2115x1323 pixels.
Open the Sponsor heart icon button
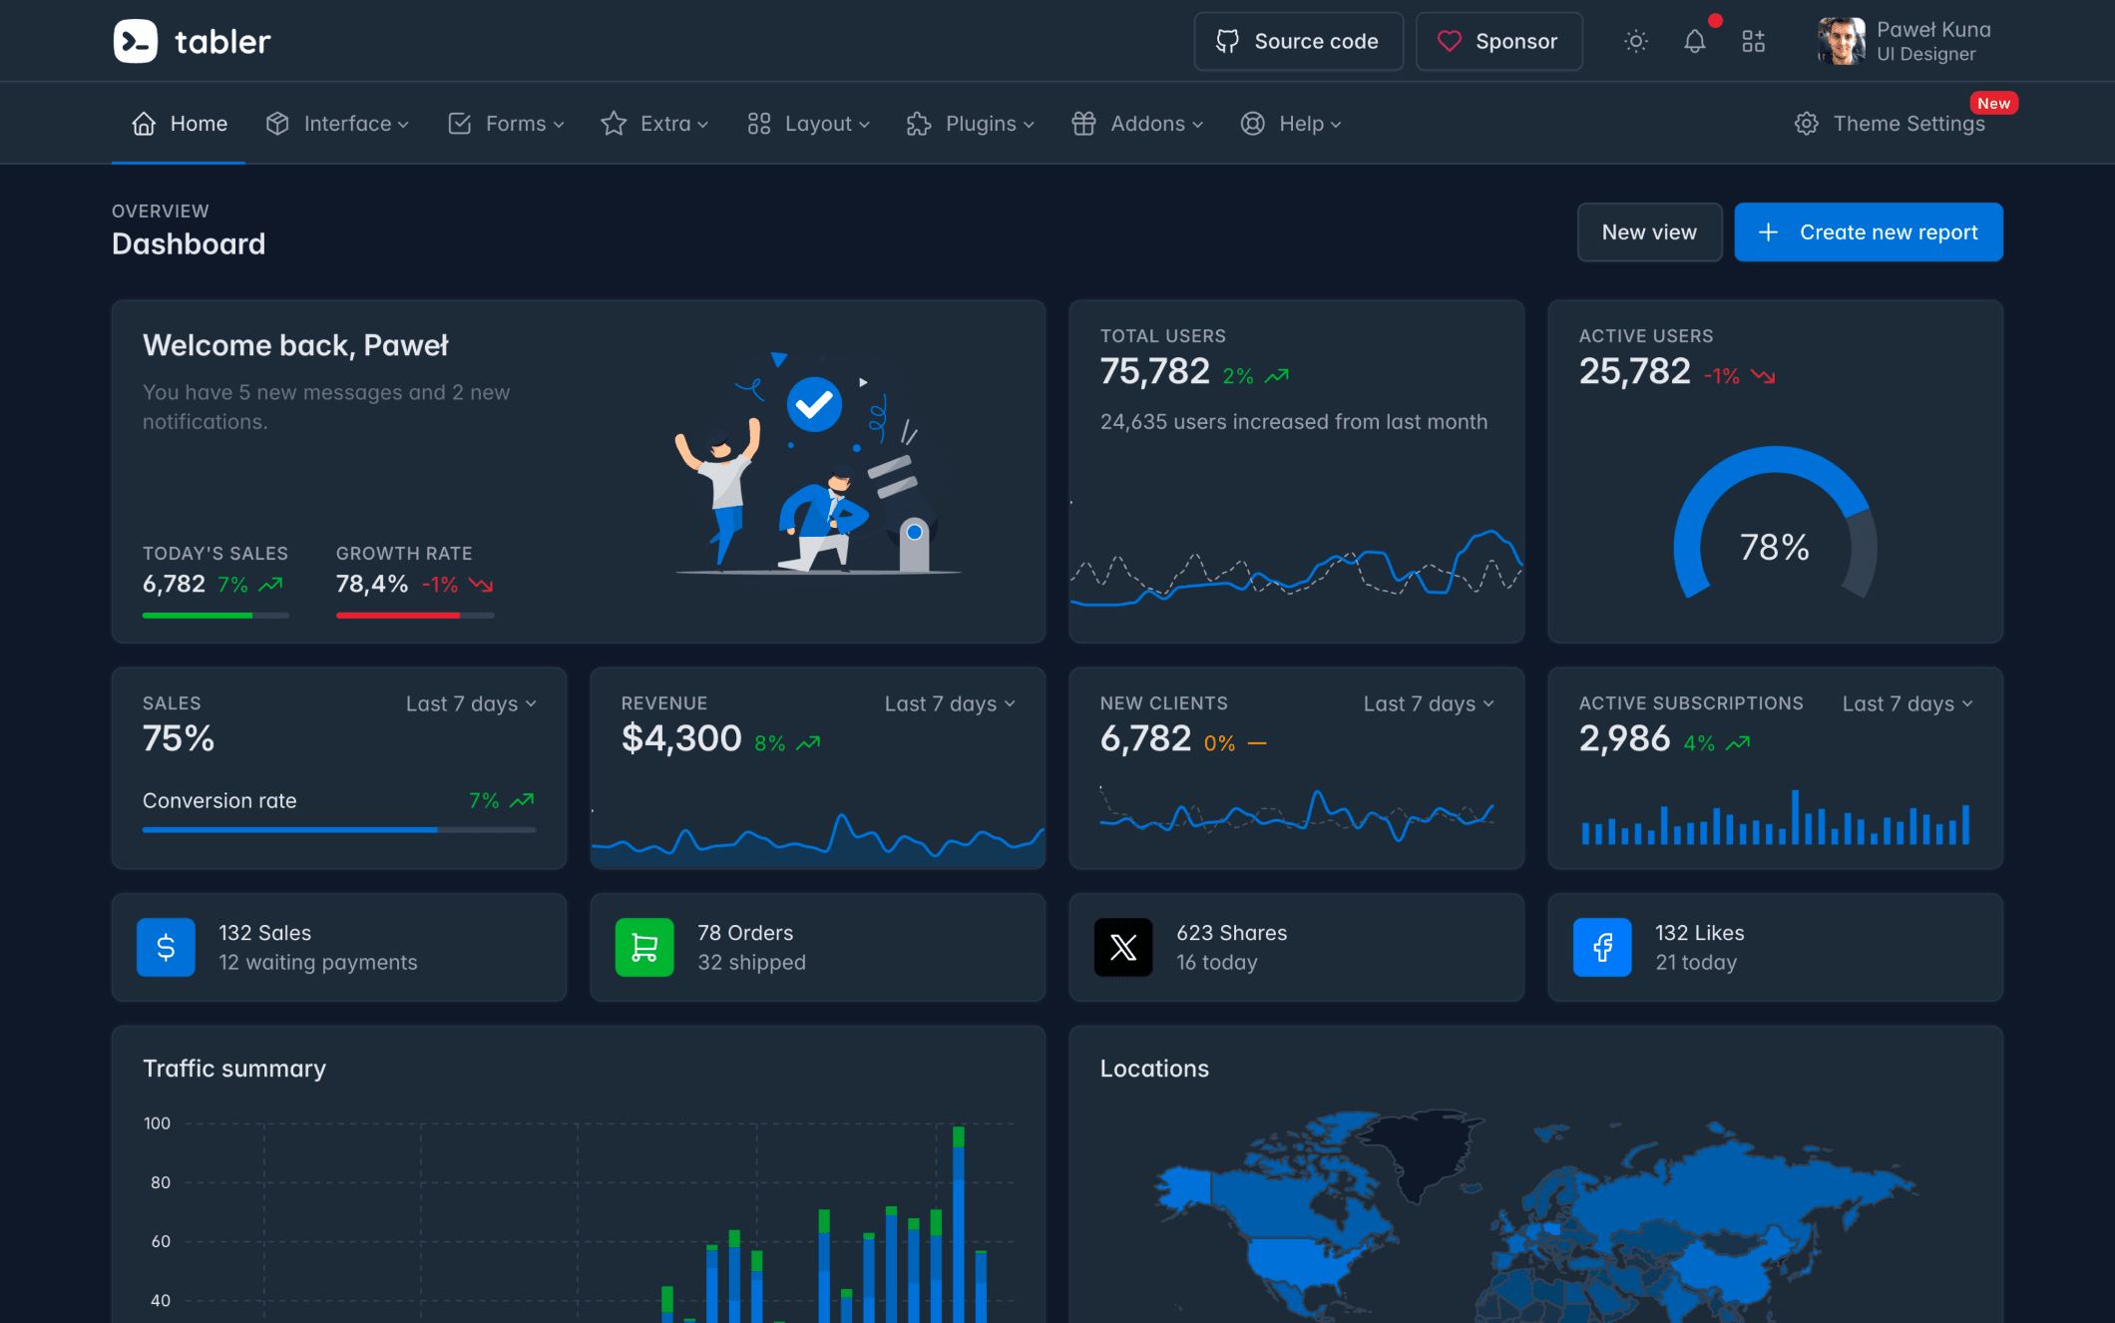[x=1450, y=41]
